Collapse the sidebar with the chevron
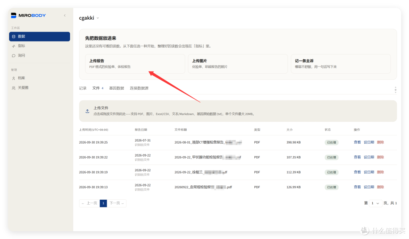Viewport: 409px width, 239px height. click(65, 16)
